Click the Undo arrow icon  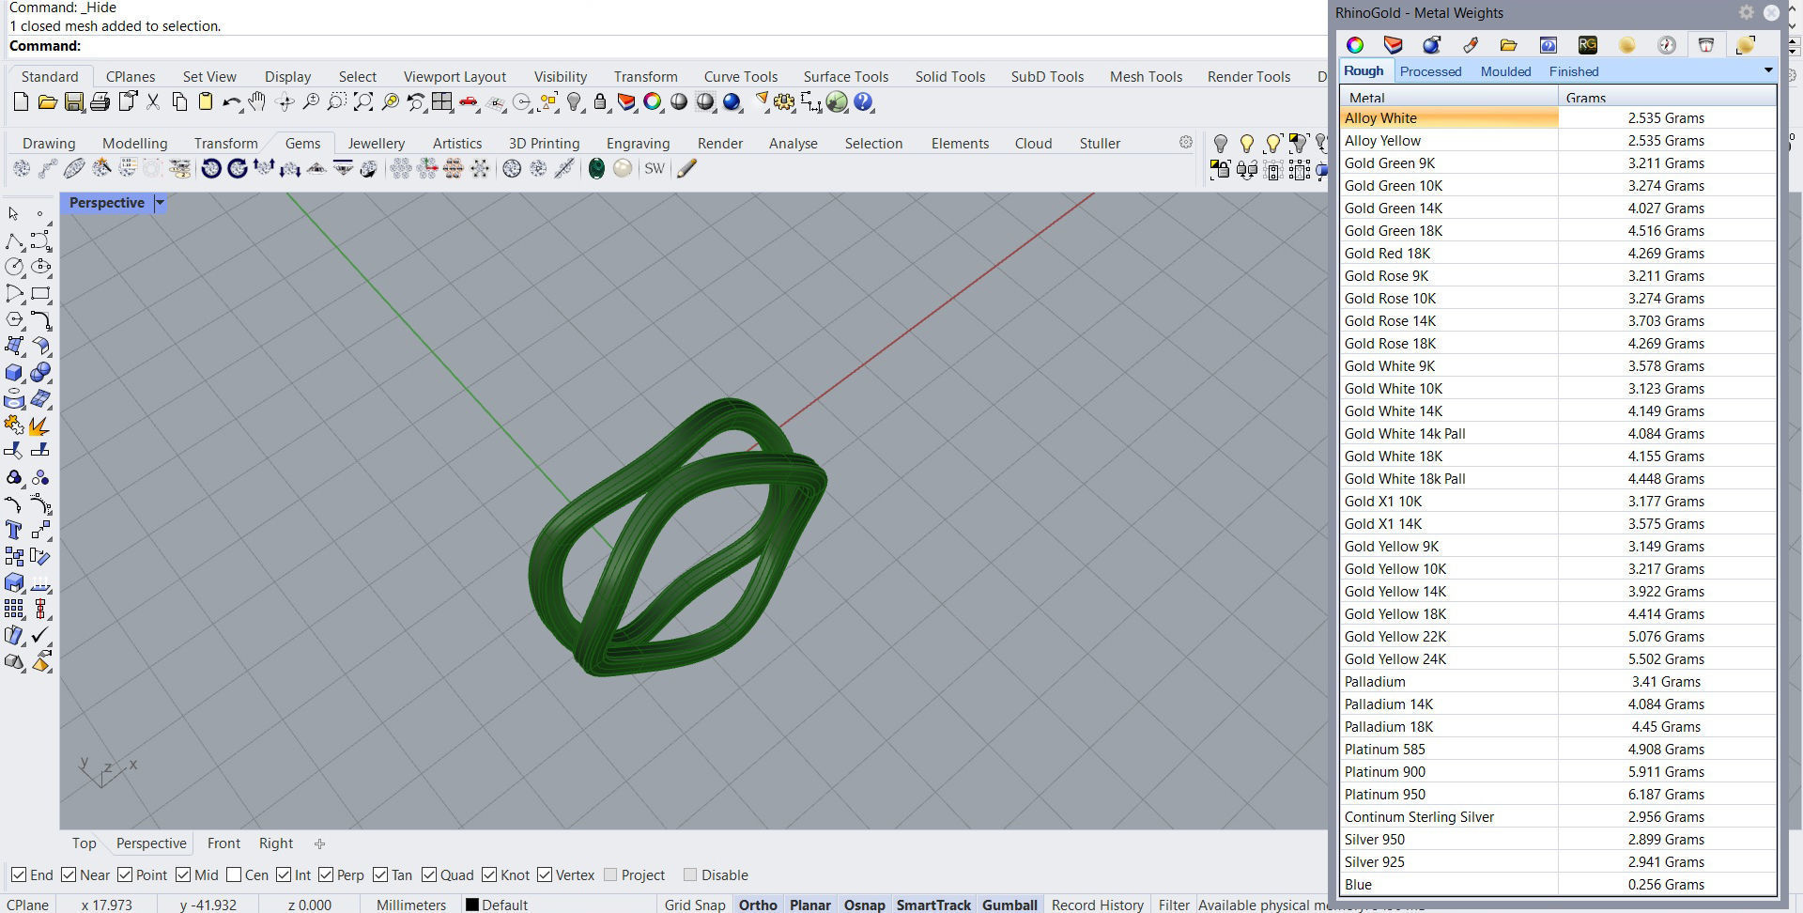coord(231,102)
